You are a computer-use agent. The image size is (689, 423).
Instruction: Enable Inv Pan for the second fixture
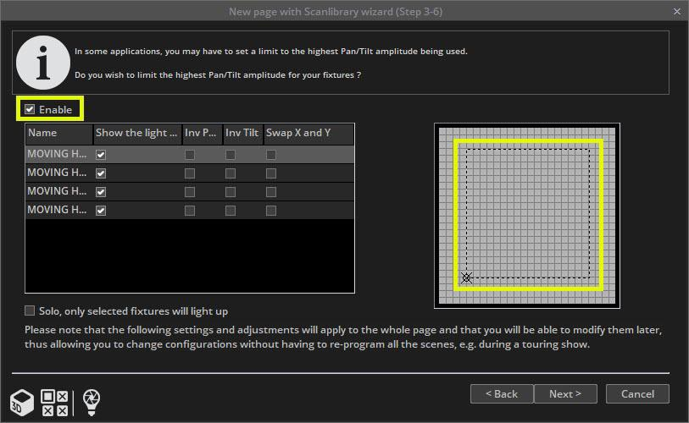click(x=190, y=173)
